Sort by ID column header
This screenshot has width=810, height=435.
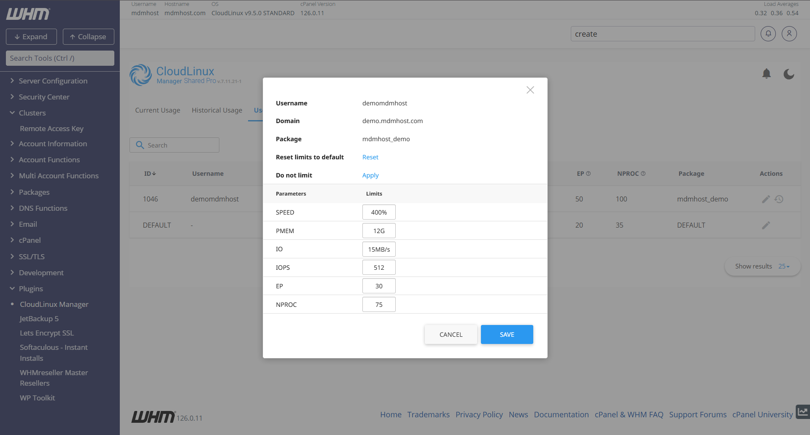tap(150, 173)
